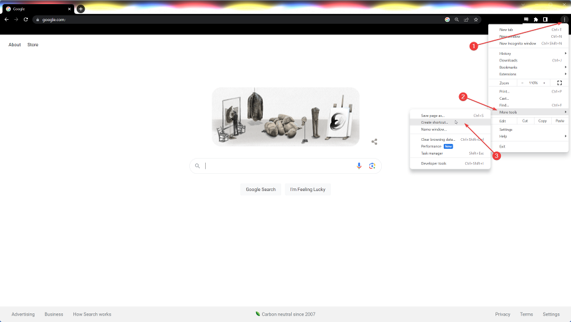Expand the Bookmarks submenu

529,67
